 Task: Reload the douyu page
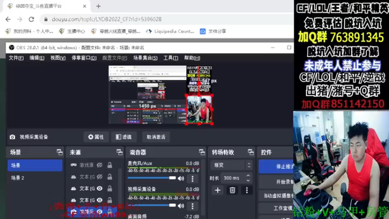[x=31, y=19]
